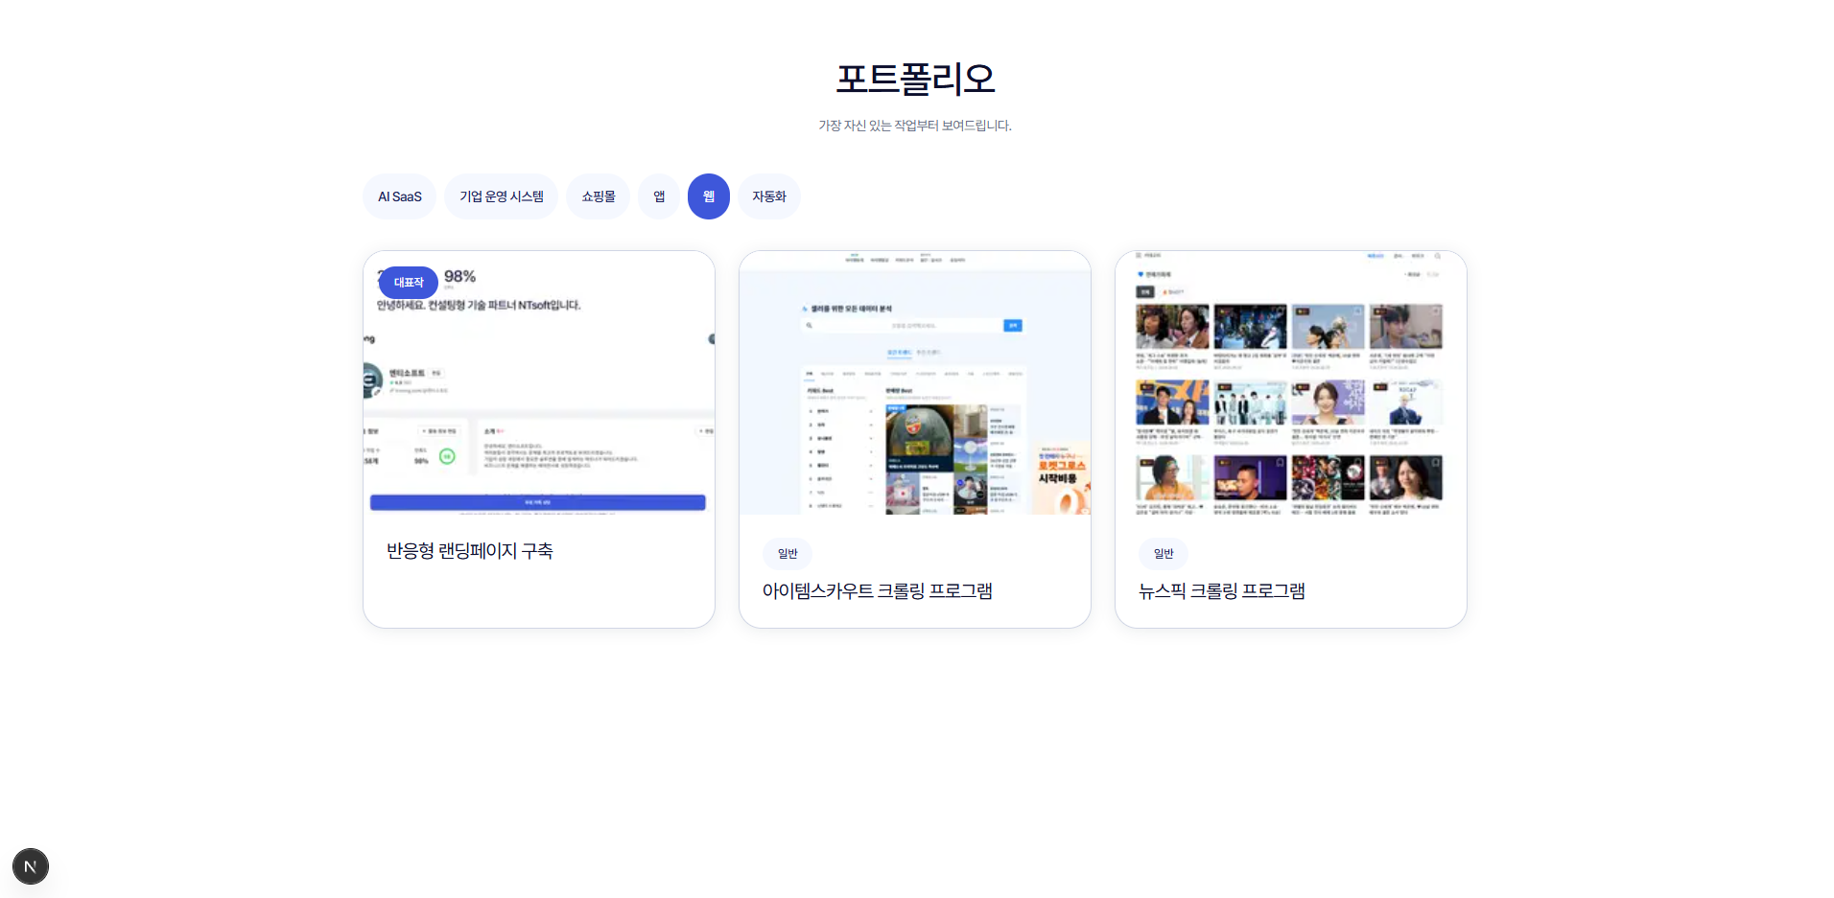The width and height of the screenshot is (1834, 898).
Task: Click 일반 tag on 뉴스픽 card
Action: [1164, 554]
